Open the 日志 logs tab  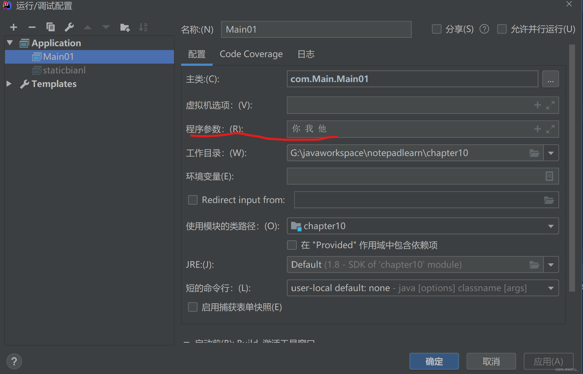(x=306, y=54)
